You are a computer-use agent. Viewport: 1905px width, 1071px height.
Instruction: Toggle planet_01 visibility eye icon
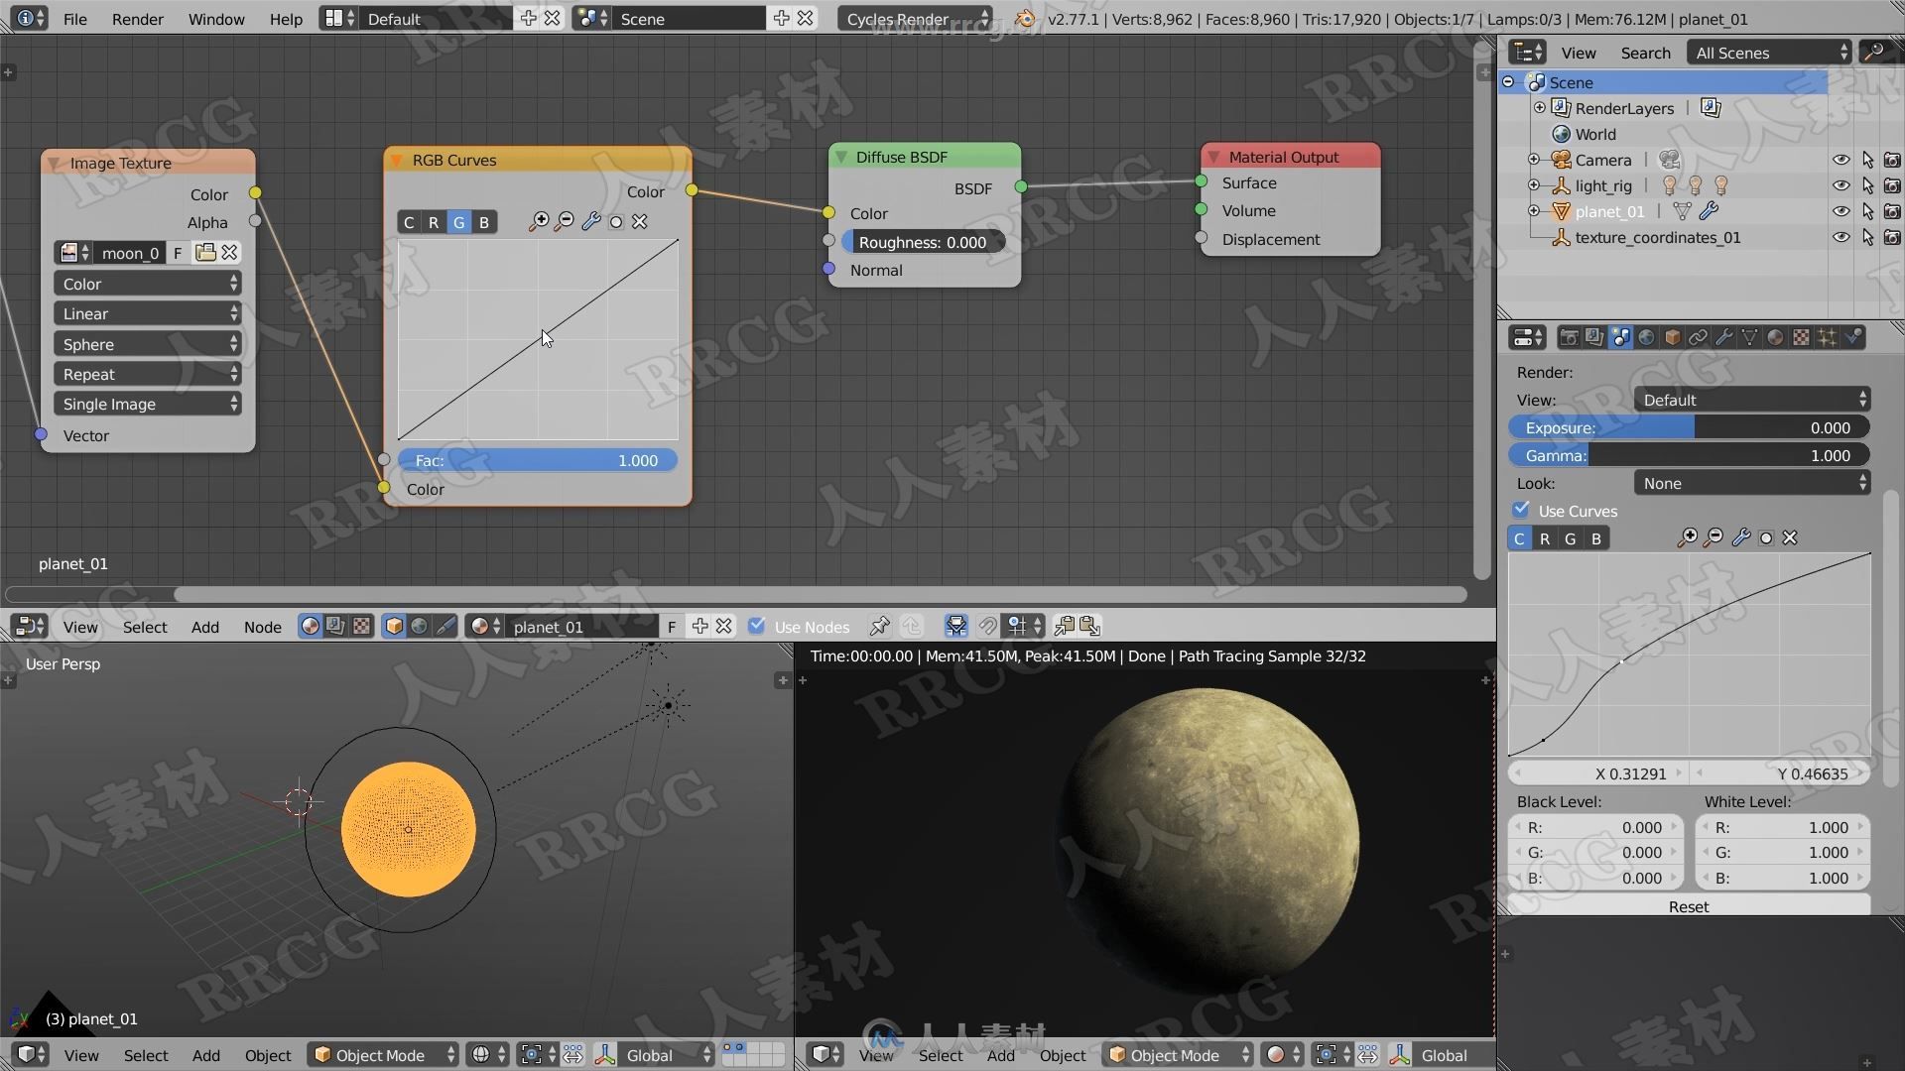pos(1842,210)
